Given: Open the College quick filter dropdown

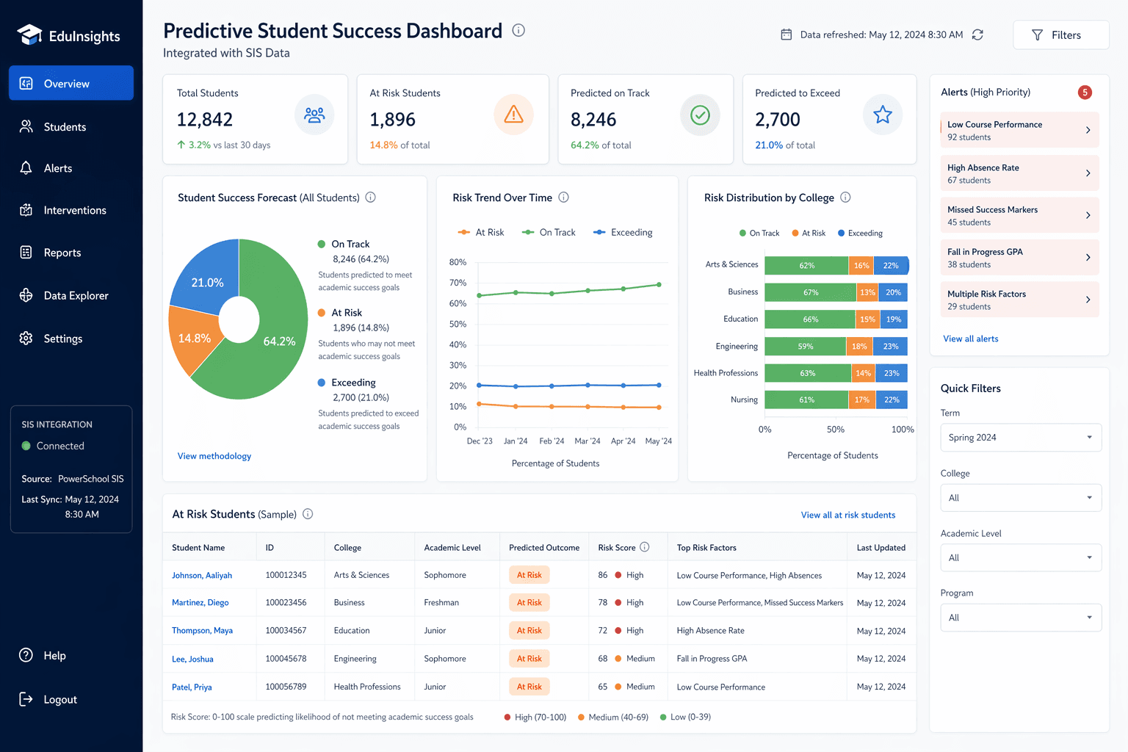Looking at the screenshot, I should coord(1020,498).
